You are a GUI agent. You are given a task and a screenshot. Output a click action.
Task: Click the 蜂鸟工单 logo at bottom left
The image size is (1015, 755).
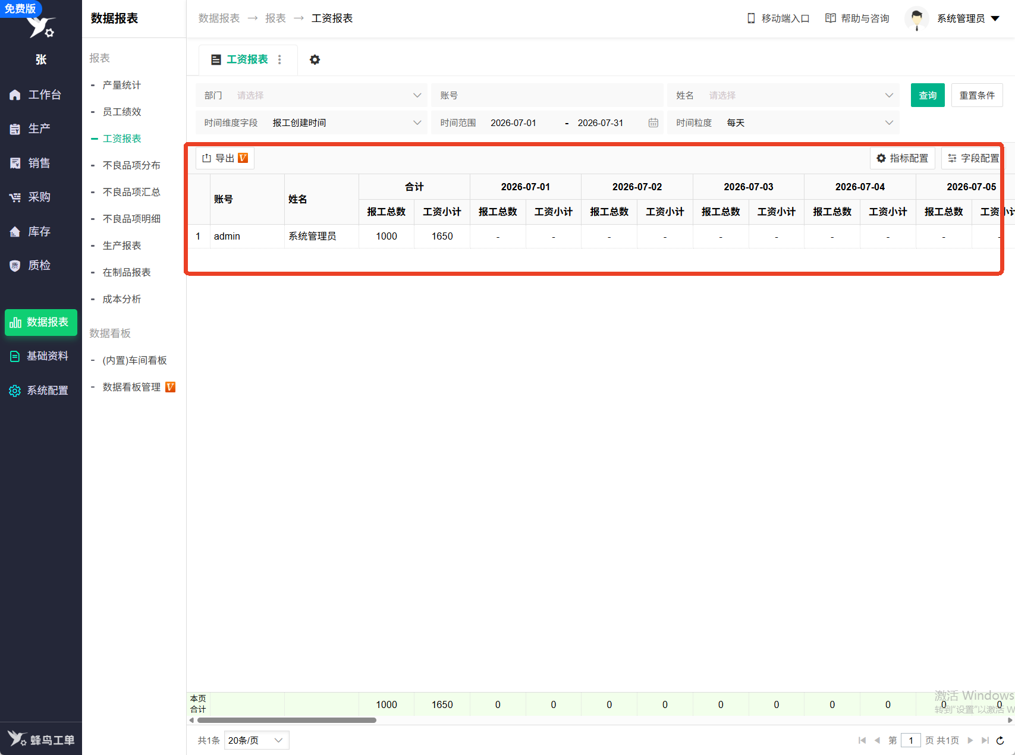(41, 739)
